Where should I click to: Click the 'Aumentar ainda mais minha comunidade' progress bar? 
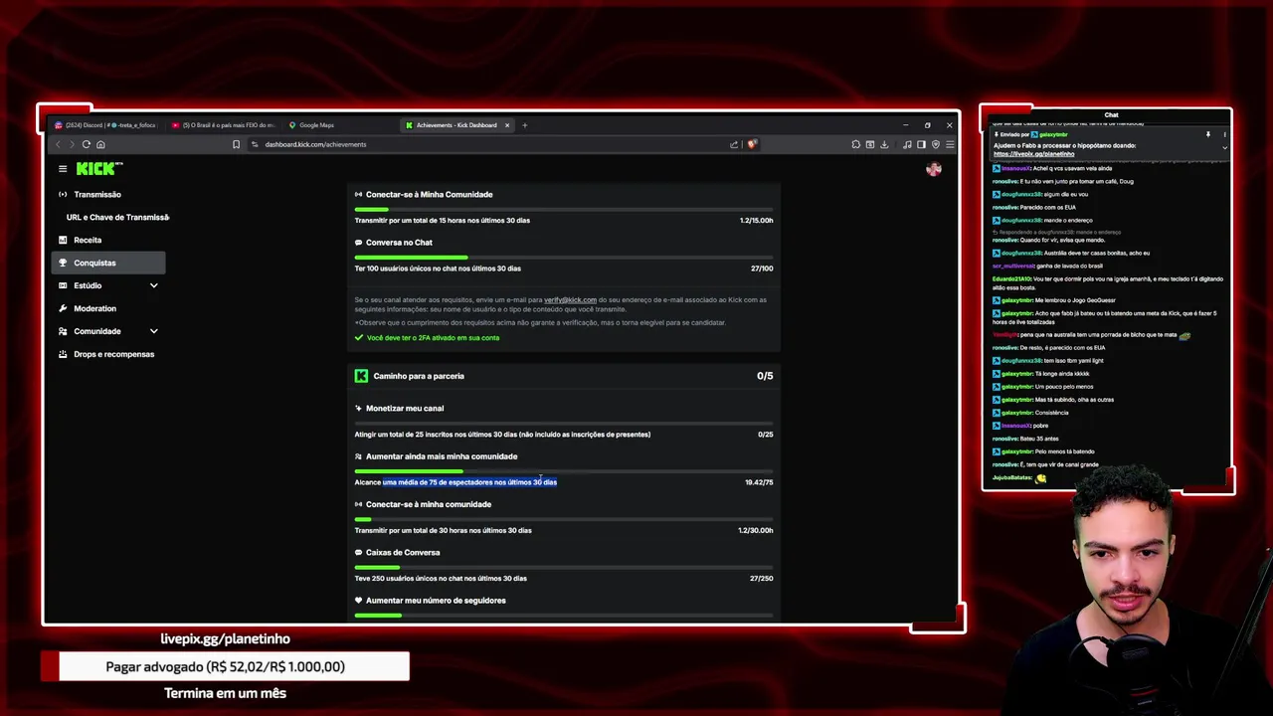(x=564, y=470)
